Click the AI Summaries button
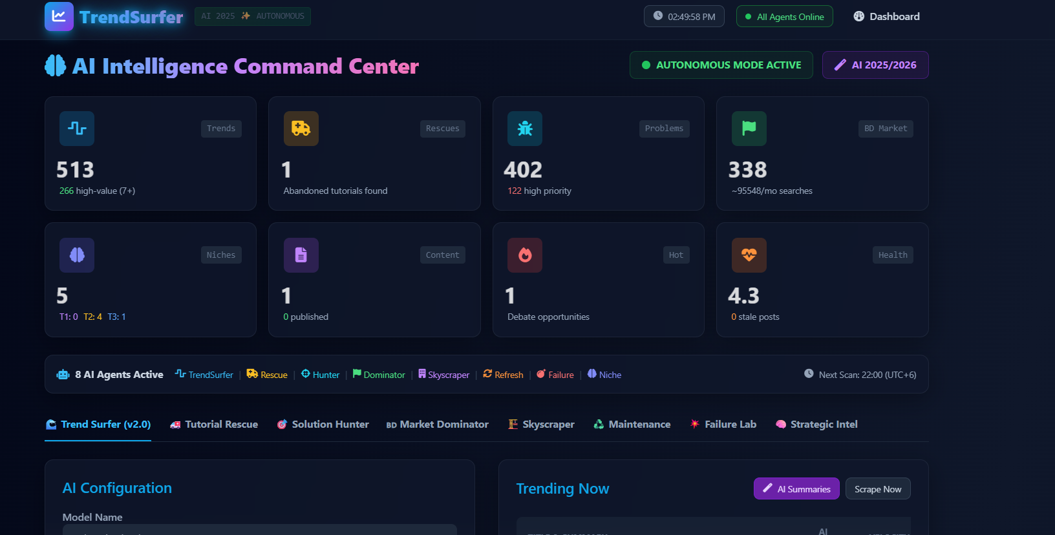Viewport: 1055px width, 535px height. click(796, 489)
